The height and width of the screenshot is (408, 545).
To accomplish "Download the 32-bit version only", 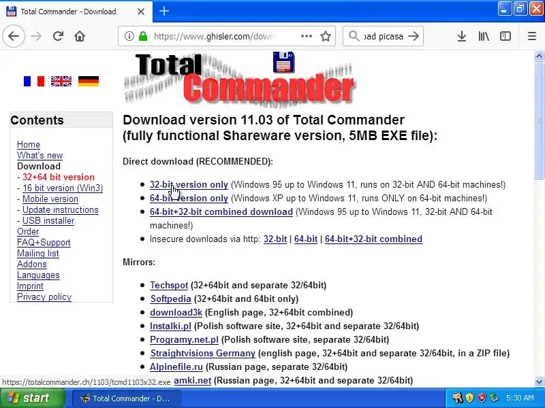I will pos(189,184).
